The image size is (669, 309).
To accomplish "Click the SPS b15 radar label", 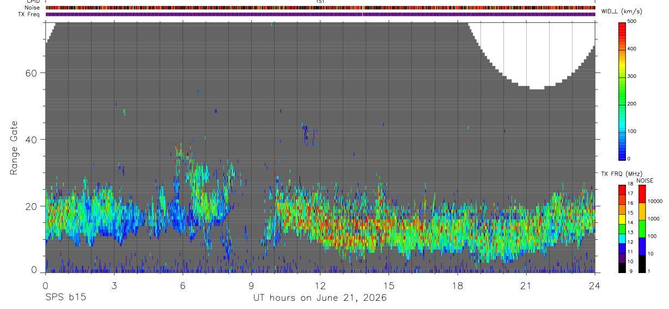I will 65,298.
